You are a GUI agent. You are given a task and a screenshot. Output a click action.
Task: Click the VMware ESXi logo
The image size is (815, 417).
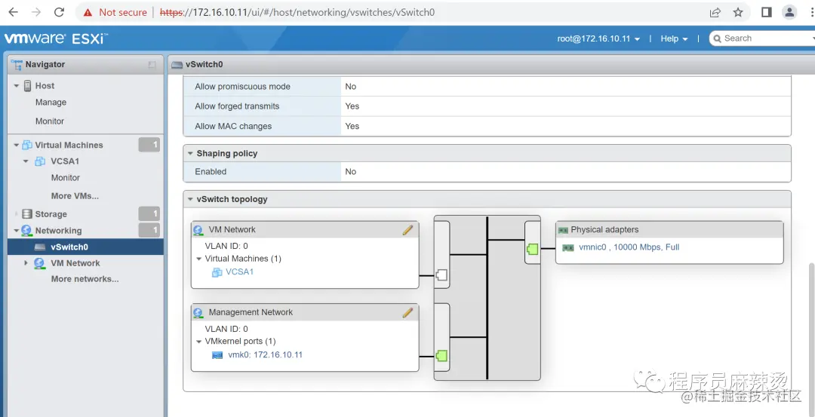click(56, 38)
